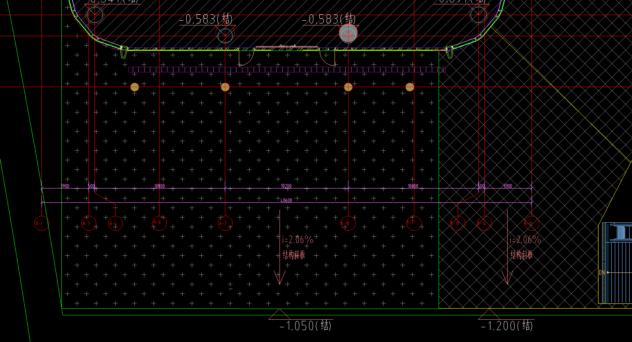The image size is (632, 342).
Task: Select the DN label on the staircase
Action: [602, 273]
